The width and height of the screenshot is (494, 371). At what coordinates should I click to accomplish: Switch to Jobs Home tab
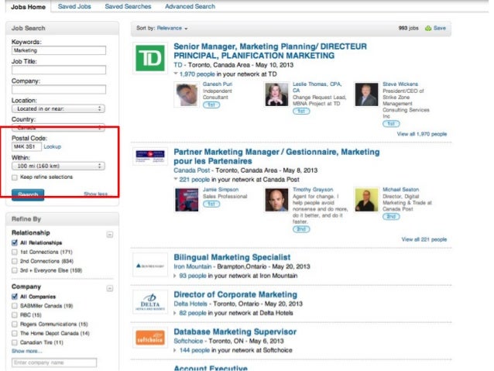point(28,7)
